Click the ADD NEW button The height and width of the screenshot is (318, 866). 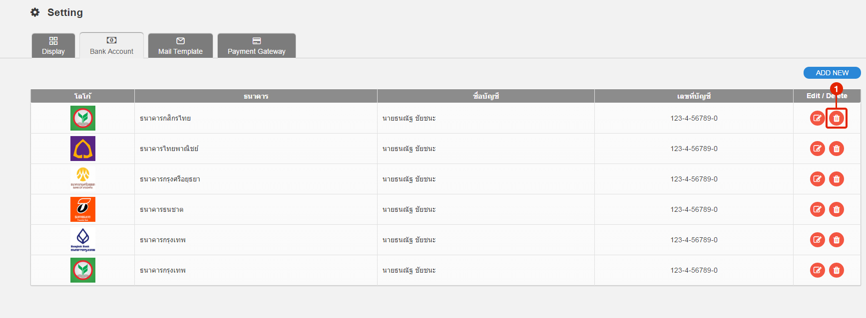point(832,73)
